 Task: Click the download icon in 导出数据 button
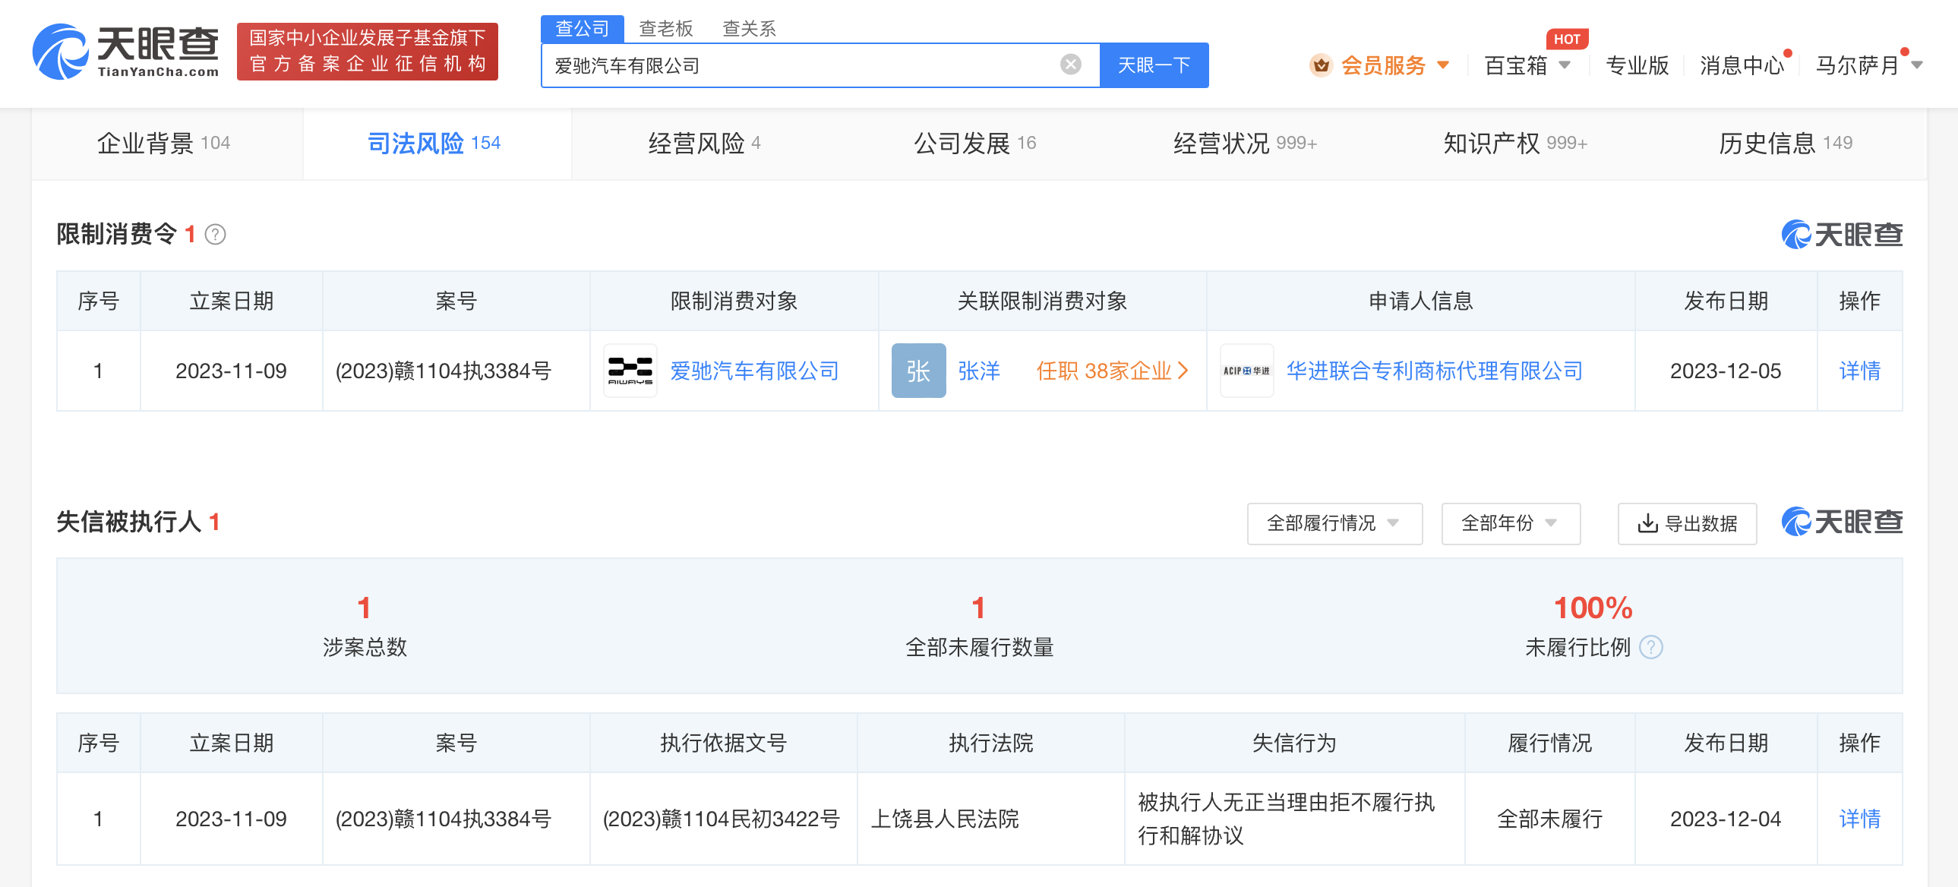pos(1647,523)
